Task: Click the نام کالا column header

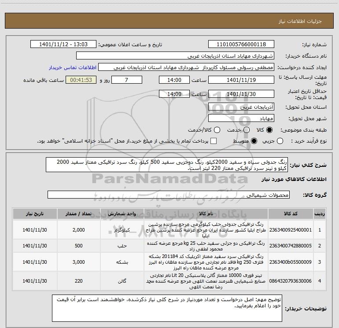Action: [206, 214]
